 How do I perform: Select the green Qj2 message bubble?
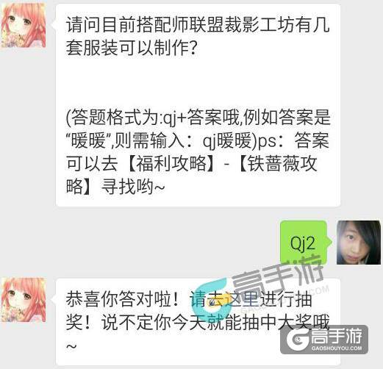click(304, 243)
